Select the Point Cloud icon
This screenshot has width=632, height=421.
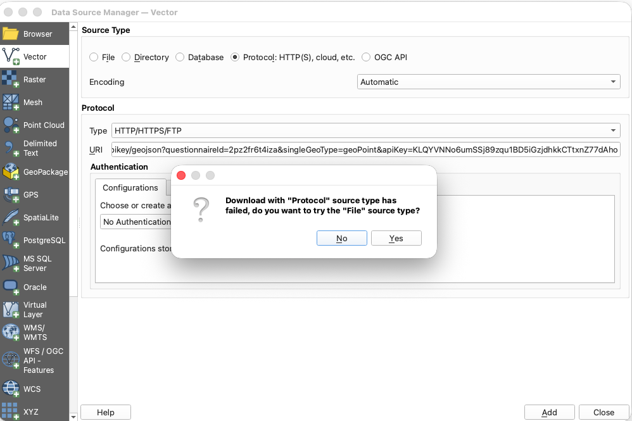11,125
